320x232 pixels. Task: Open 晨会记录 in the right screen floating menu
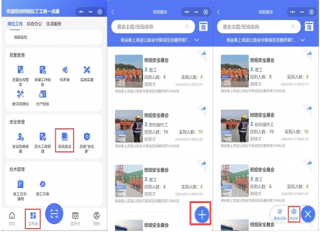[280, 214]
